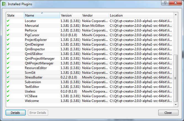
Task: Select the StressBuster plugin name
Action: (33, 77)
